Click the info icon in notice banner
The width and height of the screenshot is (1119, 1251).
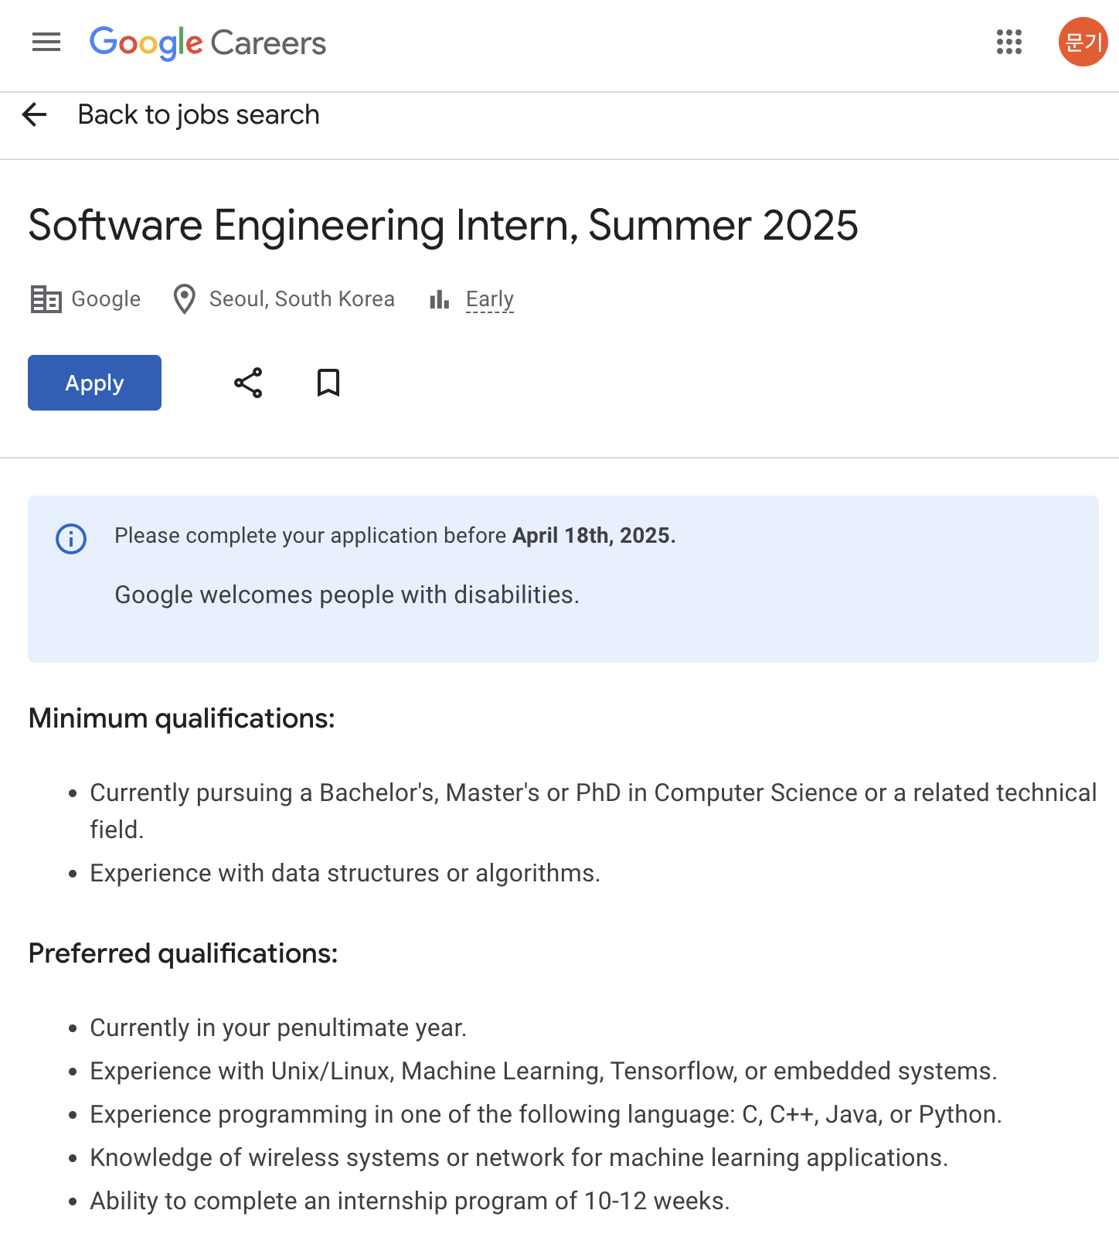71,538
